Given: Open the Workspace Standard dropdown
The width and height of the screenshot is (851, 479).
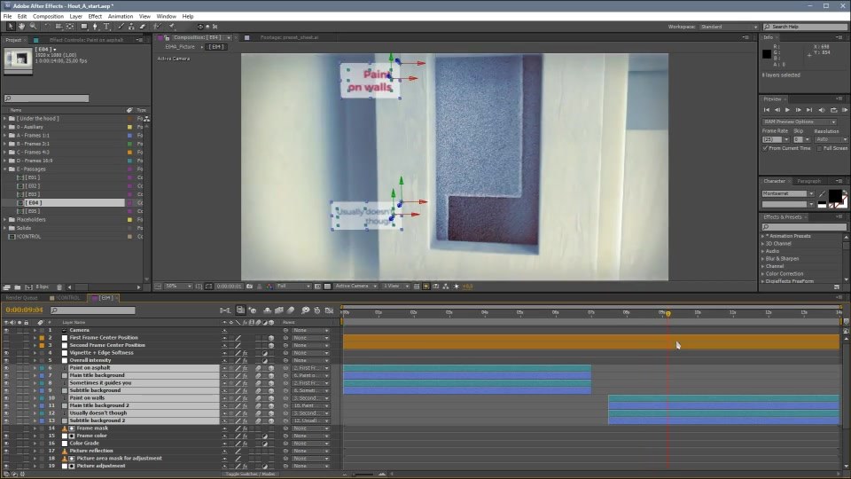Looking at the screenshot, I should pos(729,27).
